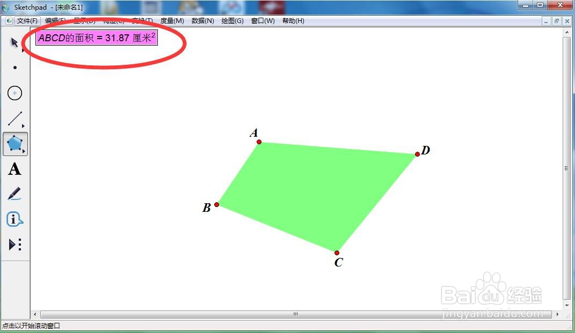This screenshot has height=333, width=575.
Task: Select the Compass circle tool
Action: click(x=14, y=93)
